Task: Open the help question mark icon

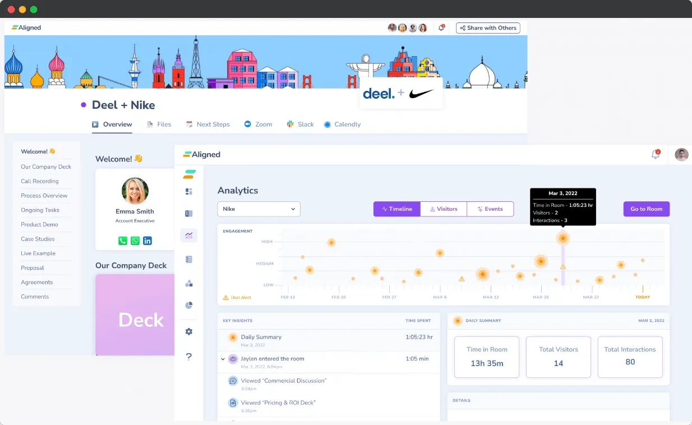Action: pos(189,357)
